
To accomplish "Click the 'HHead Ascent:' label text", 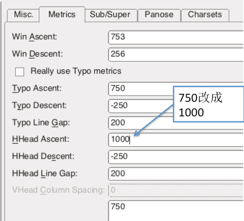I will click(40, 139).
